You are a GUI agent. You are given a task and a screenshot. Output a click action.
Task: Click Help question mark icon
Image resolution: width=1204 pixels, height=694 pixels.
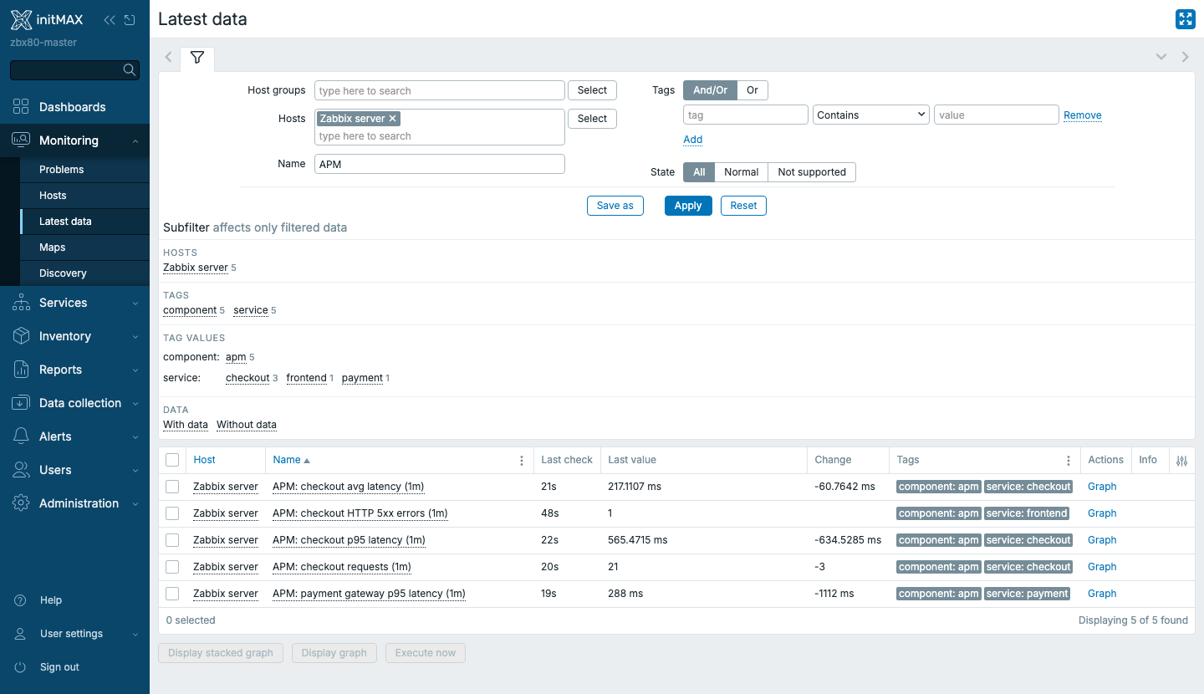(x=21, y=600)
